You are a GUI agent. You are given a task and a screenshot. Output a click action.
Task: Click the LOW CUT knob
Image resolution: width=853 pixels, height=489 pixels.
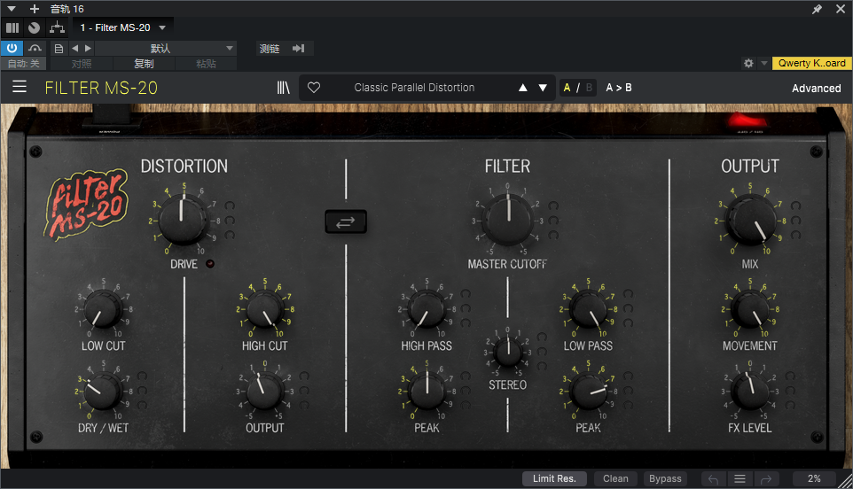[x=104, y=308]
